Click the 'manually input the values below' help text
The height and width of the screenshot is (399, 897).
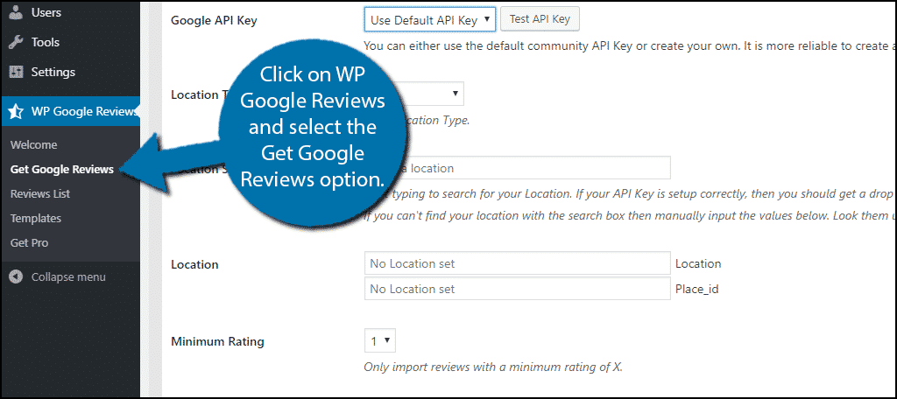pyautogui.click(x=630, y=217)
